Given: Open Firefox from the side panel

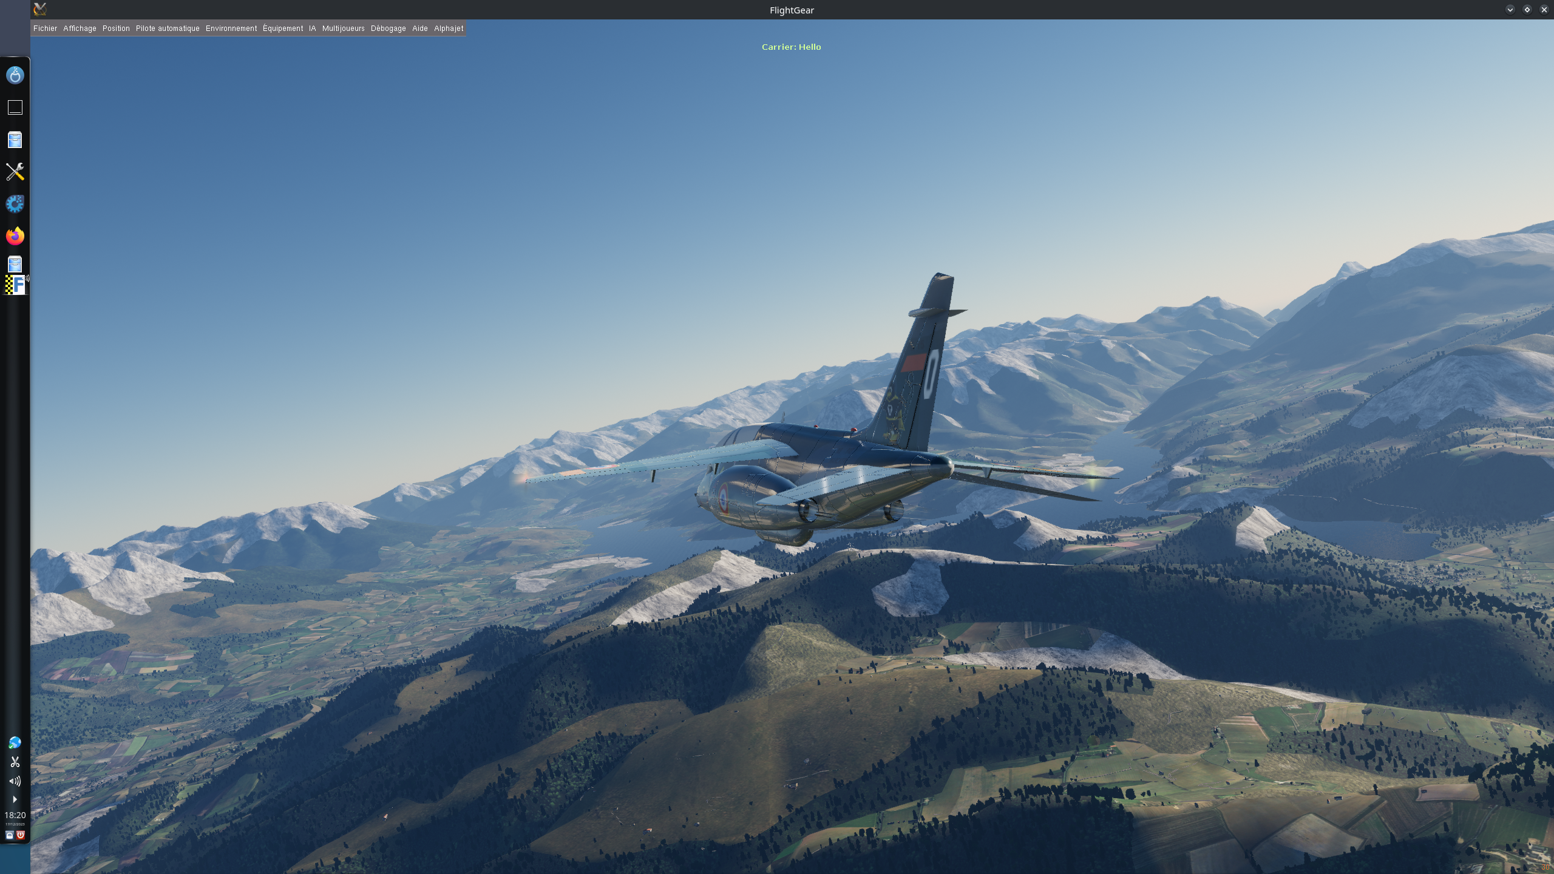Looking at the screenshot, I should [15, 235].
